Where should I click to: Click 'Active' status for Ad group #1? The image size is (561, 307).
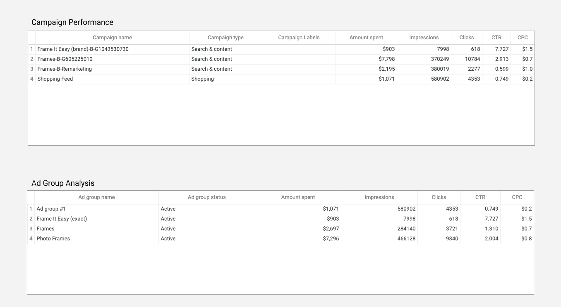168,209
